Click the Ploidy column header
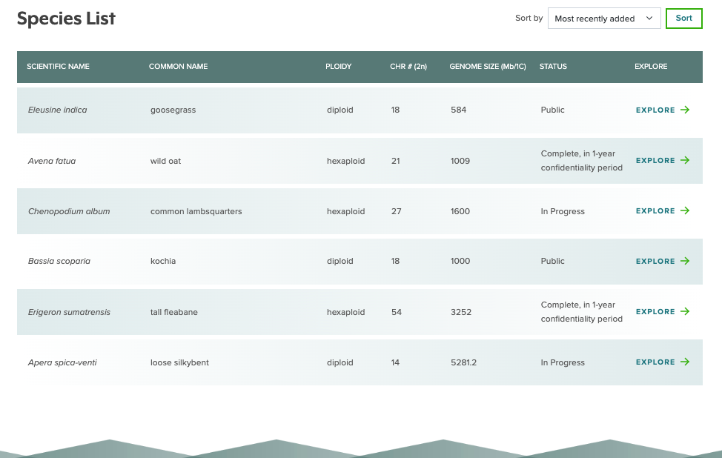The image size is (722, 458). coord(338,67)
